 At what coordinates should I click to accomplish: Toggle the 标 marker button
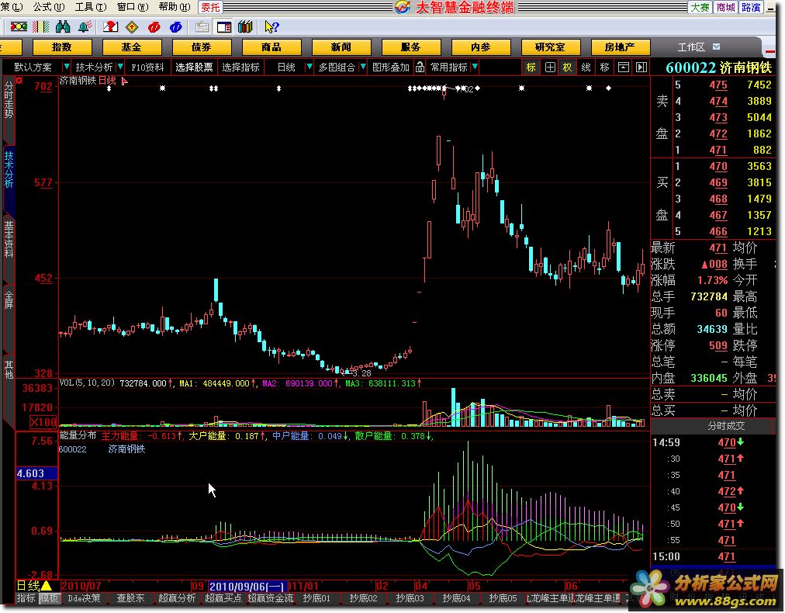coord(531,67)
